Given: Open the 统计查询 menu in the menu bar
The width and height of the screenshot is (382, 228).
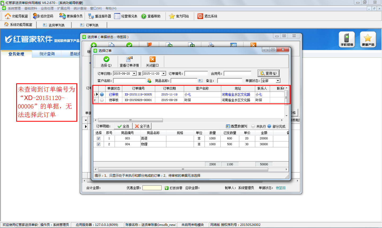Looking at the screenshot, I should (80, 8).
